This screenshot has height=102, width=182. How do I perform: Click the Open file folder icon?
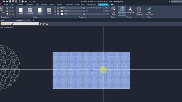click(7, 1)
